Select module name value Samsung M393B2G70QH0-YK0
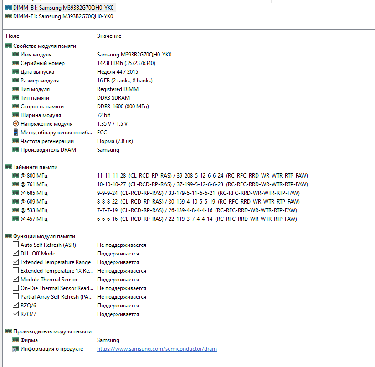 [x=134, y=55]
